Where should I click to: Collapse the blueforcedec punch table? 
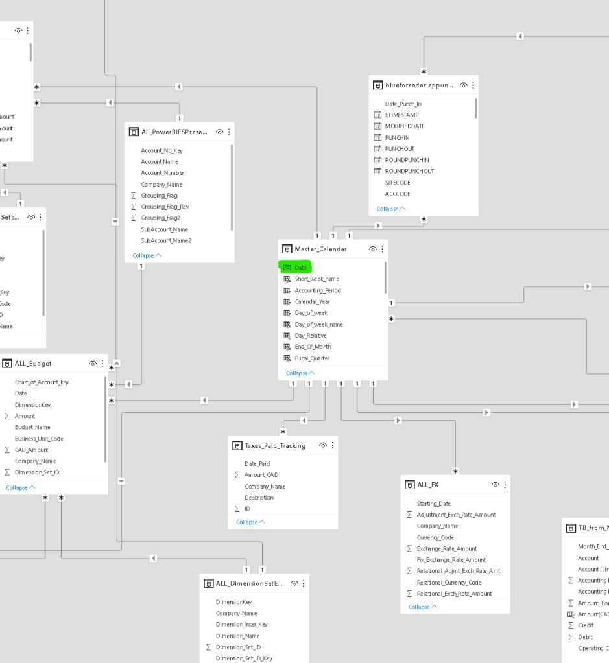pos(390,209)
